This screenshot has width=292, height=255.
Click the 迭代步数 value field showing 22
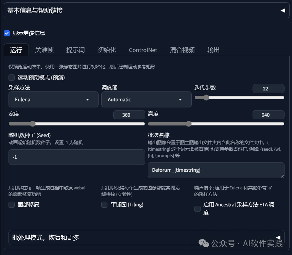click(x=268, y=89)
